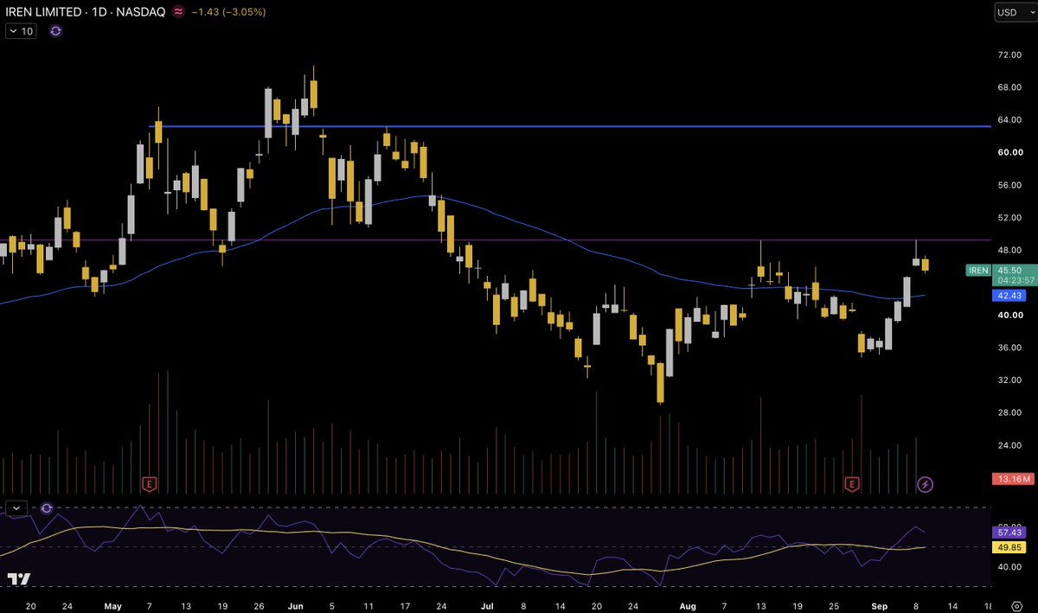
Task: Click the May label on time axis
Action: point(114,606)
